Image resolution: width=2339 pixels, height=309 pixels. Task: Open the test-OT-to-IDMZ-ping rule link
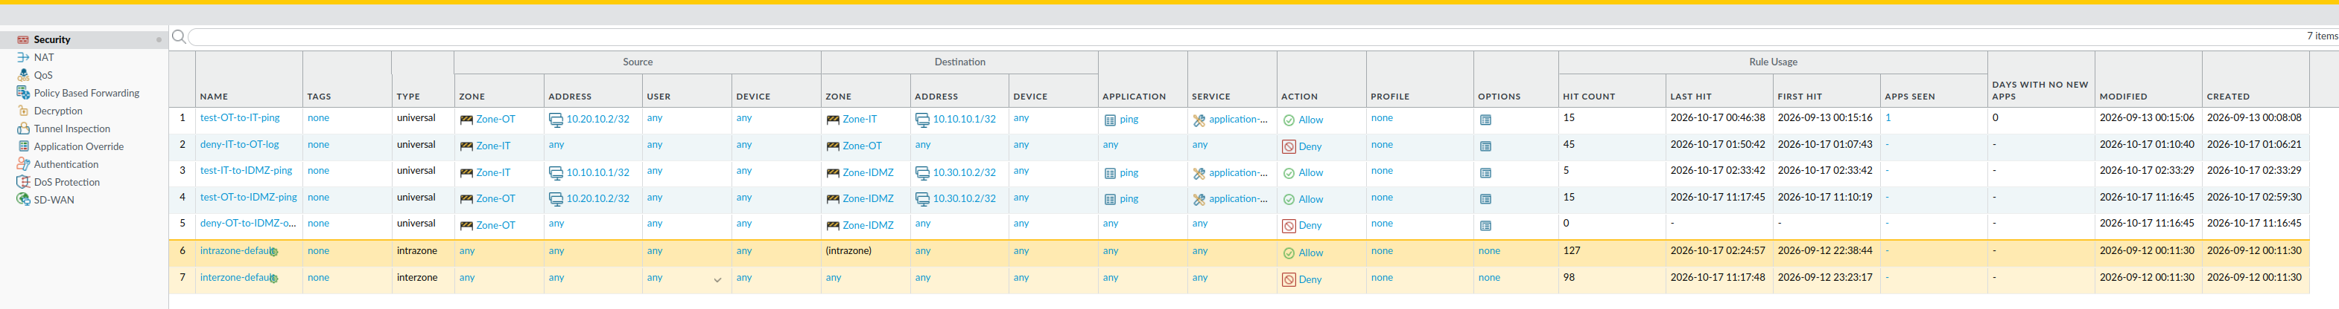pyautogui.click(x=249, y=197)
